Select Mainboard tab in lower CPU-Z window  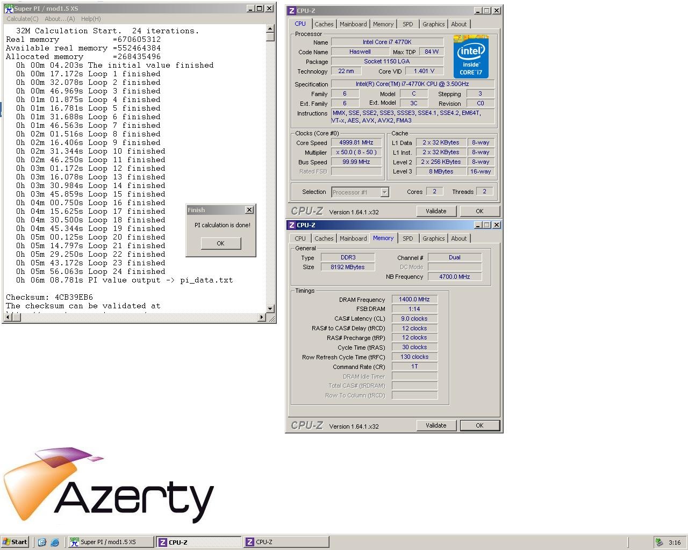353,238
